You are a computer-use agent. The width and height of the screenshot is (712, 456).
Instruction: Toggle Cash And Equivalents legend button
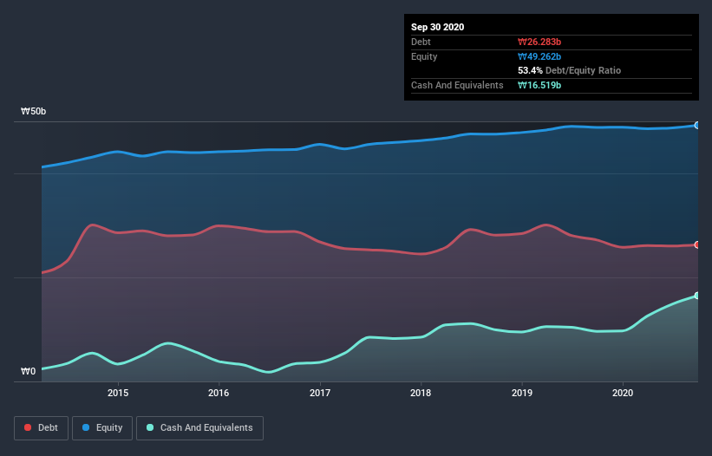[x=199, y=428]
